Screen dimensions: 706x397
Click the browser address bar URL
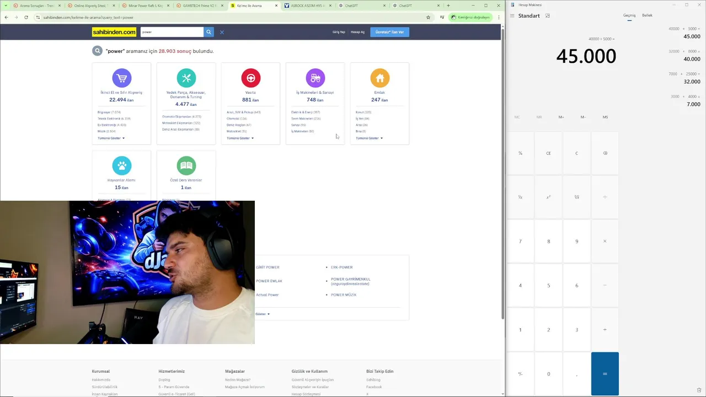(88, 17)
